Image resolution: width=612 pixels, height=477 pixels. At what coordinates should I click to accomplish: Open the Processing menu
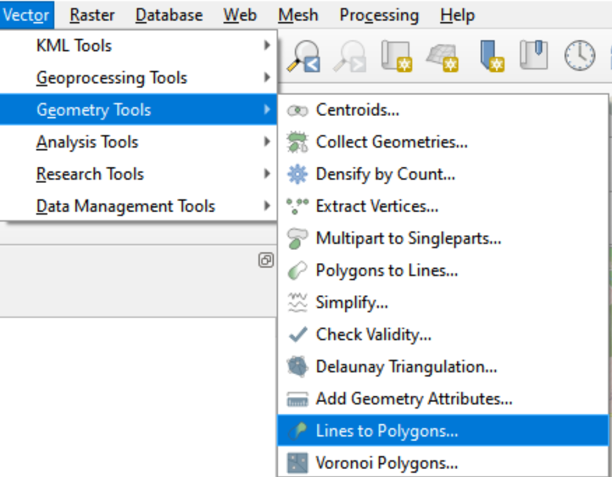[x=378, y=15]
